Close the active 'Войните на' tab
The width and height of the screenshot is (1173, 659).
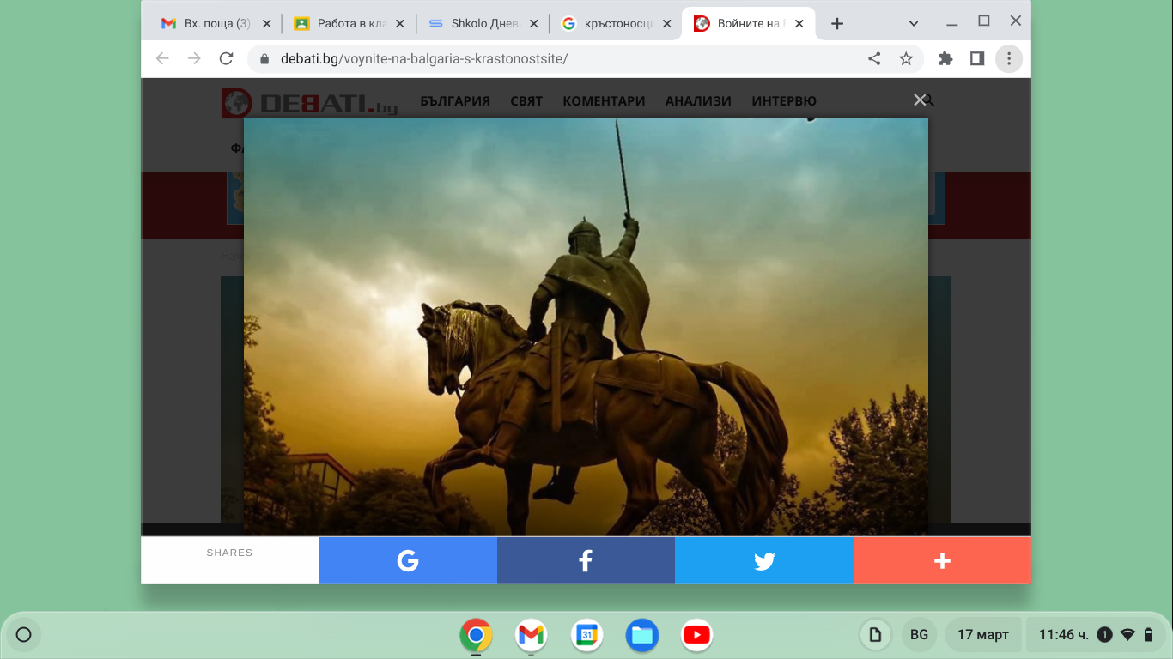[799, 24]
